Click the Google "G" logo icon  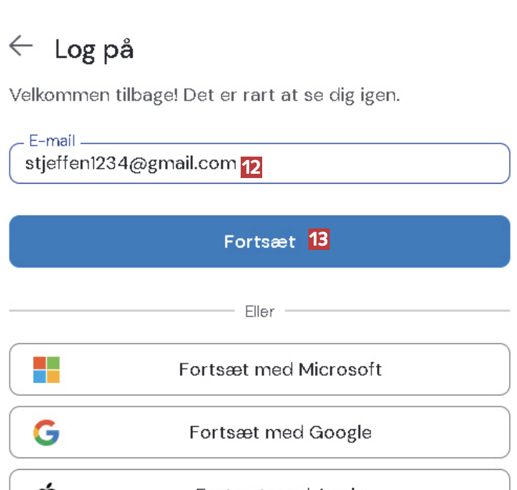(x=46, y=432)
